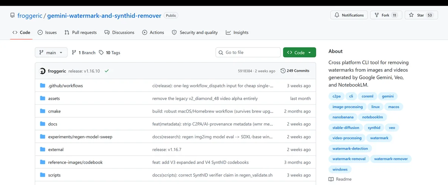Click the folder icon for reference-images/codebook

coord(43,162)
